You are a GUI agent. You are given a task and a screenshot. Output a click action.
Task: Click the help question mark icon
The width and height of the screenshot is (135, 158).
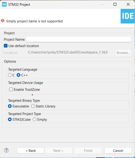point(6,150)
